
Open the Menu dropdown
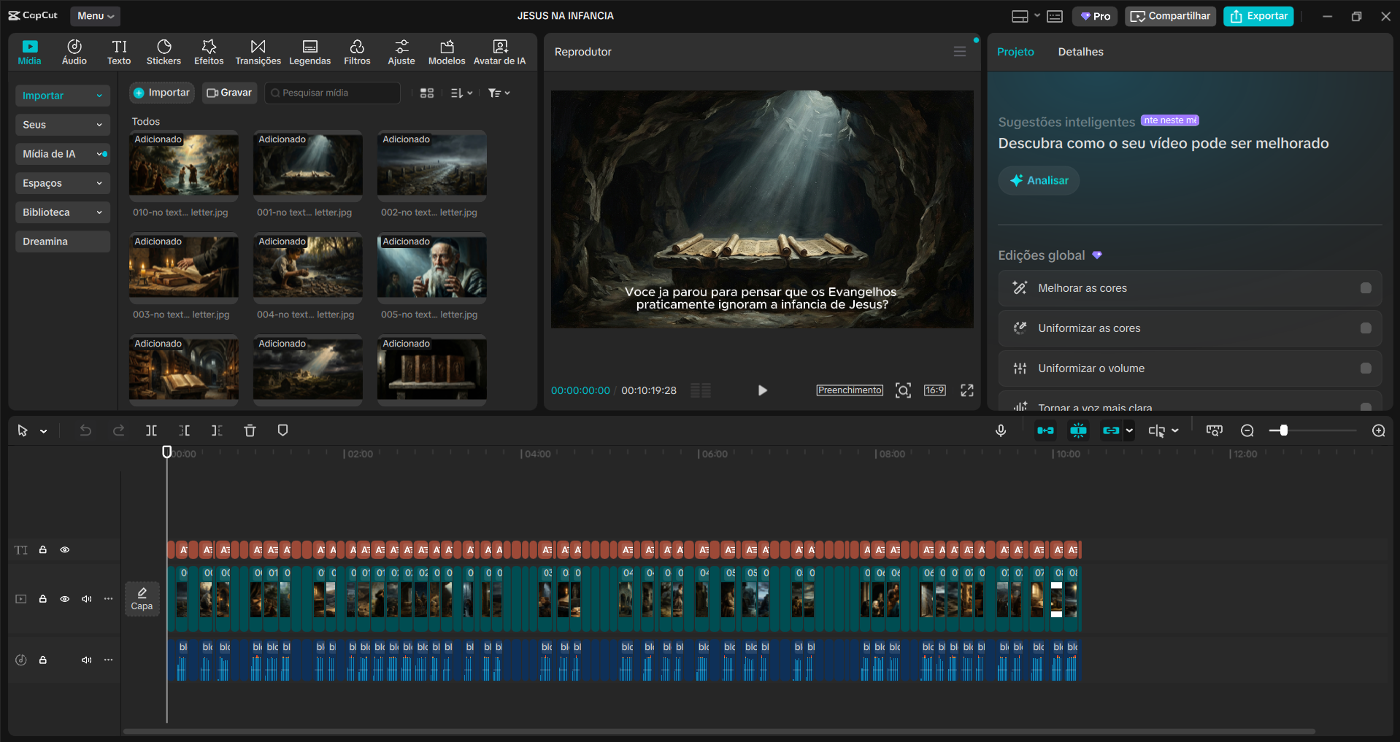pyautogui.click(x=95, y=16)
